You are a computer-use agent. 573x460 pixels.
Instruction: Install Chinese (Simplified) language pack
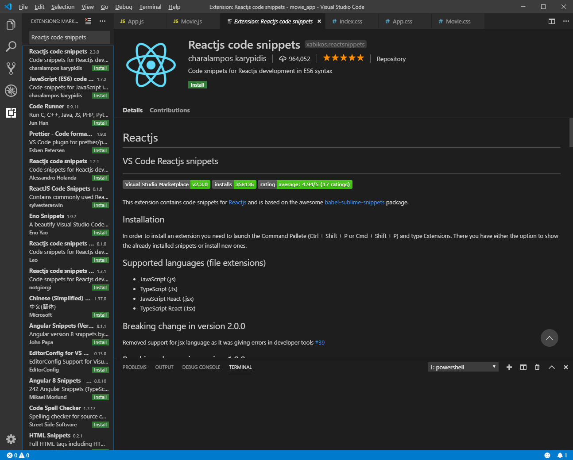100,315
